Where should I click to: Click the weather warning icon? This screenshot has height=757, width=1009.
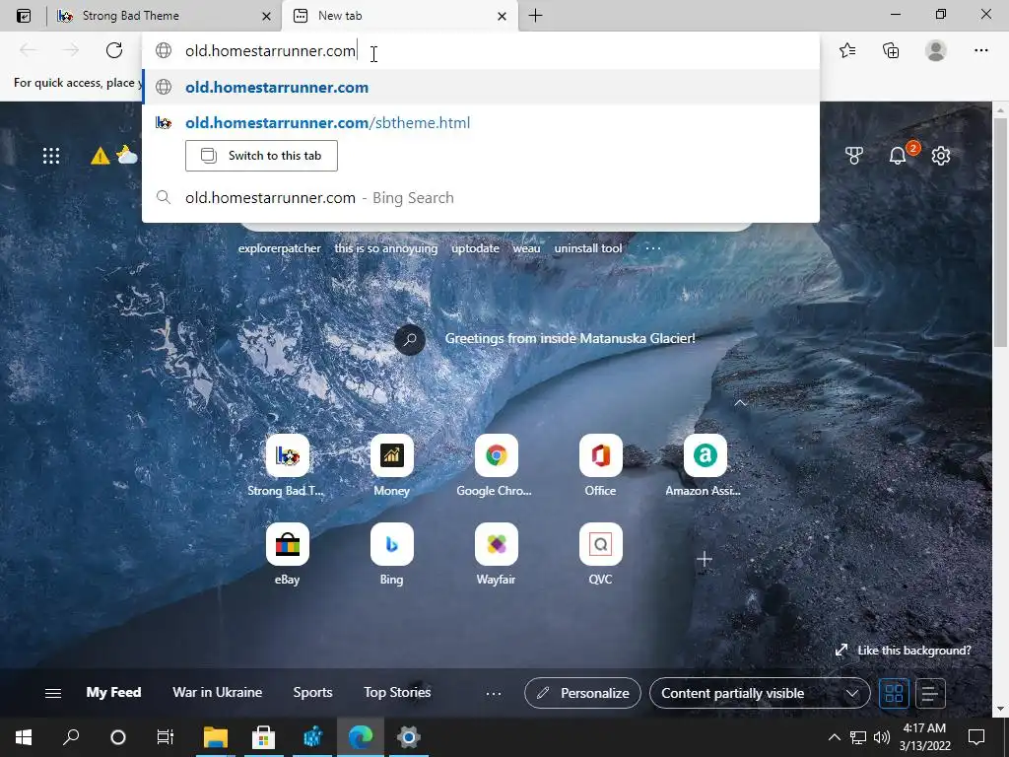[100, 156]
